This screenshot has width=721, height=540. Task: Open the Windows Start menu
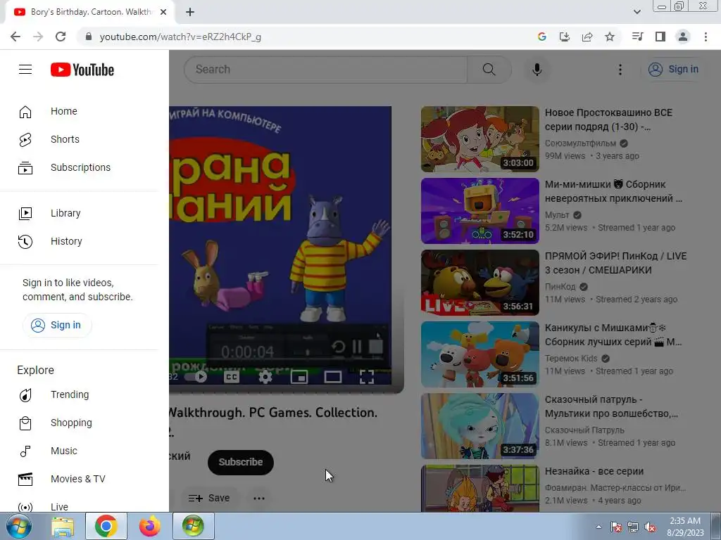19,526
